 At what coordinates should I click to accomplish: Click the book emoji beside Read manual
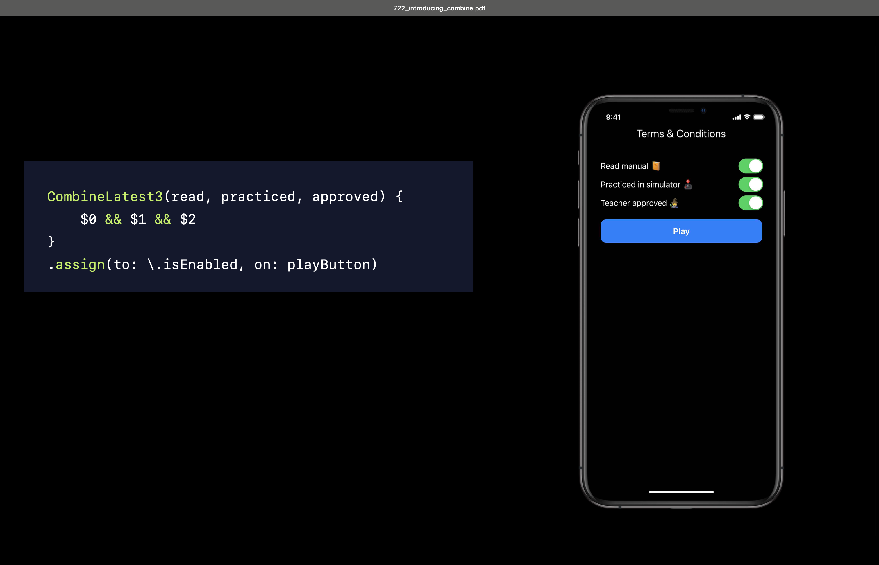(x=656, y=166)
